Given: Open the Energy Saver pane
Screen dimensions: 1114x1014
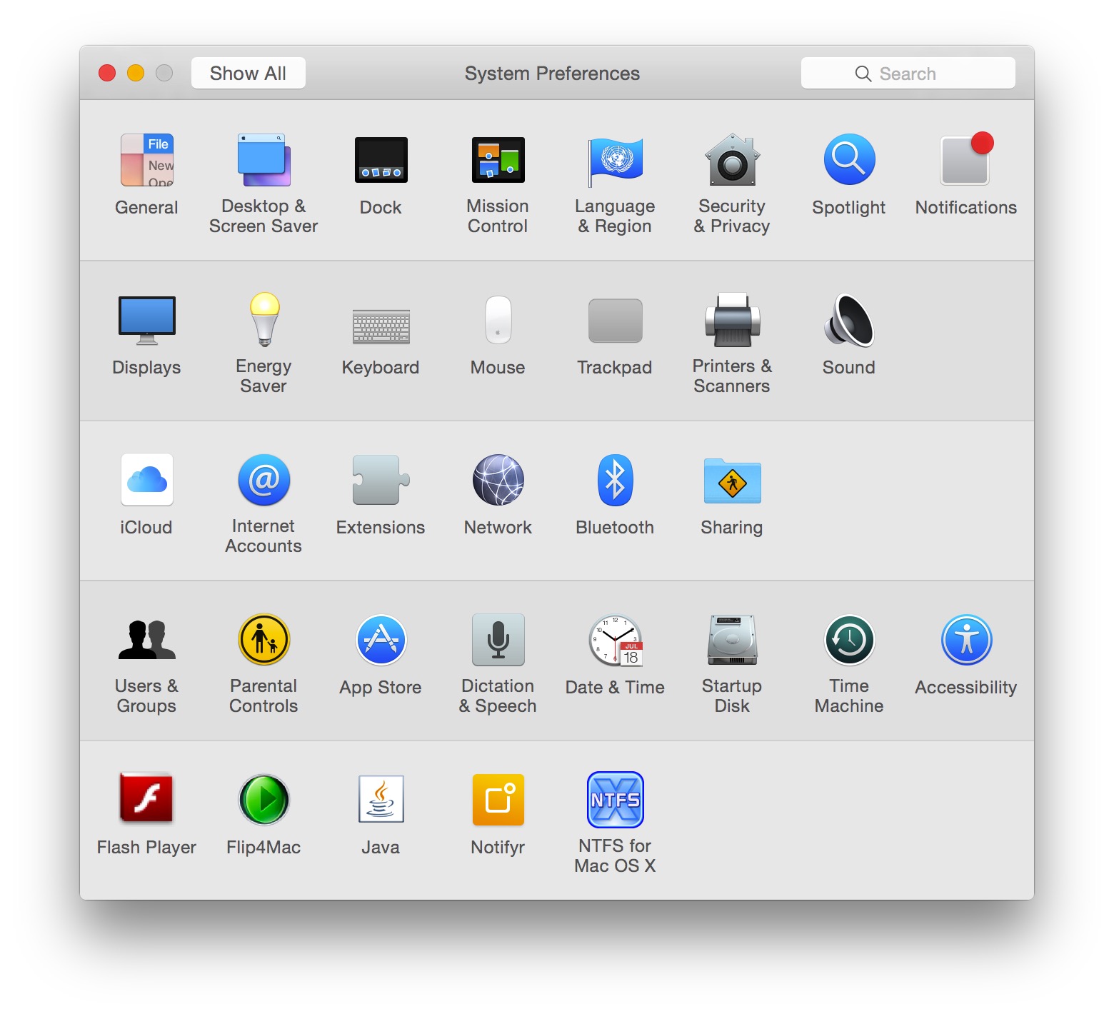Looking at the screenshot, I should 263,321.
